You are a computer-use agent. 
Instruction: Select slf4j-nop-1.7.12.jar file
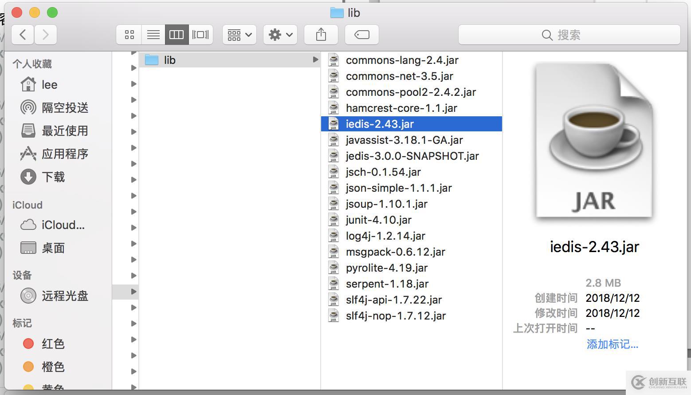click(x=411, y=316)
